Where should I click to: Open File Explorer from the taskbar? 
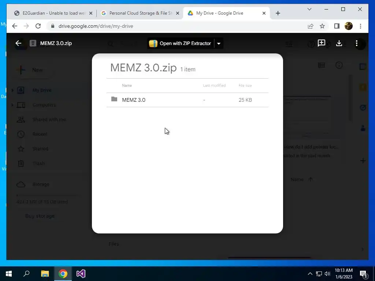45,274
